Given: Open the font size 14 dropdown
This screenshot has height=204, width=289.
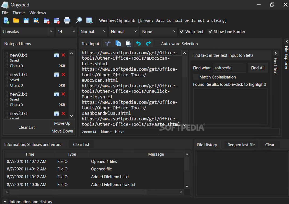Looking at the screenshot, I should (x=66, y=32).
